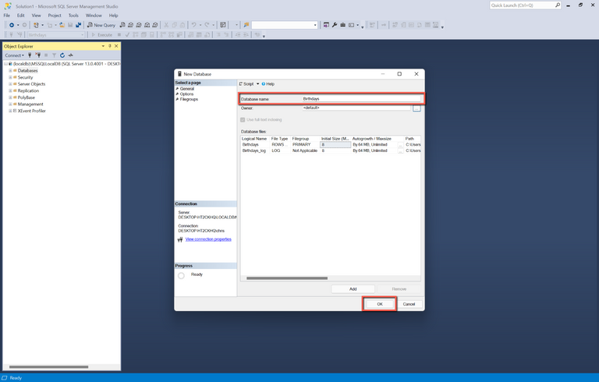Open the Script dropdown arrow
Image resolution: width=599 pixels, height=382 pixels.
point(257,84)
